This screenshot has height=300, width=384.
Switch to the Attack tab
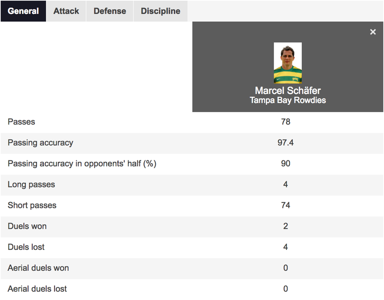[66, 11]
